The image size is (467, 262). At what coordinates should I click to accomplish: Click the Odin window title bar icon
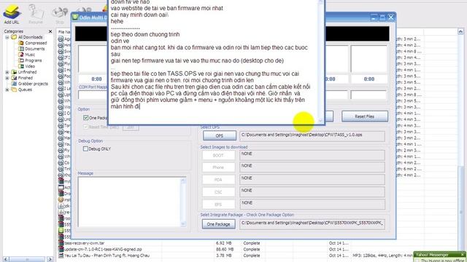[75, 17]
